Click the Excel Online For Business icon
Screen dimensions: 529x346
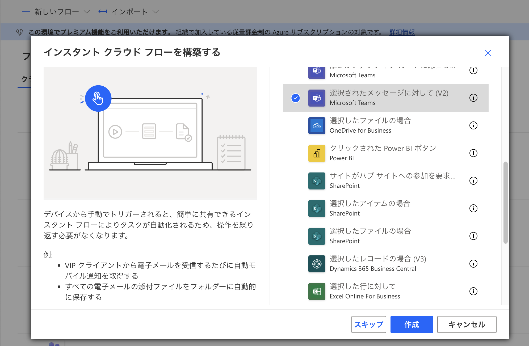(x=317, y=292)
